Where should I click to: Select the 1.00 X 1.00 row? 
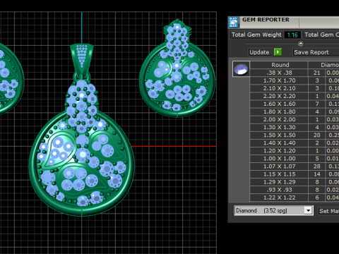295,158
